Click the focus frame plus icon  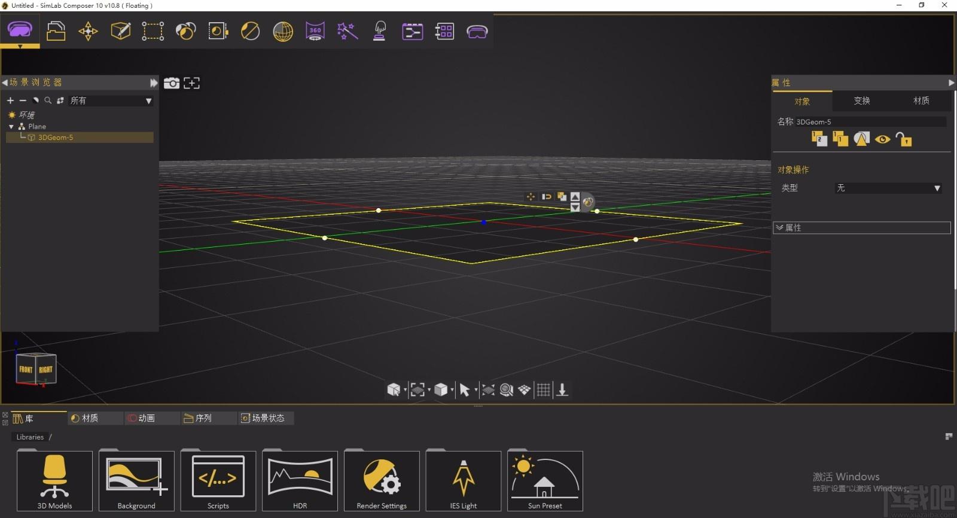(191, 83)
